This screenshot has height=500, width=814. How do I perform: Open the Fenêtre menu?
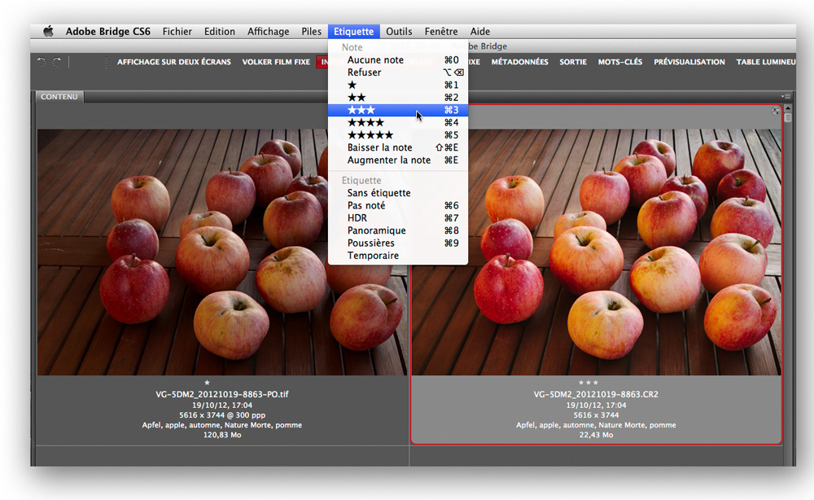tap(440, 31)
